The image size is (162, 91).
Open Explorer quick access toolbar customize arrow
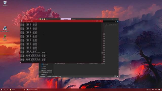[46, 19]
